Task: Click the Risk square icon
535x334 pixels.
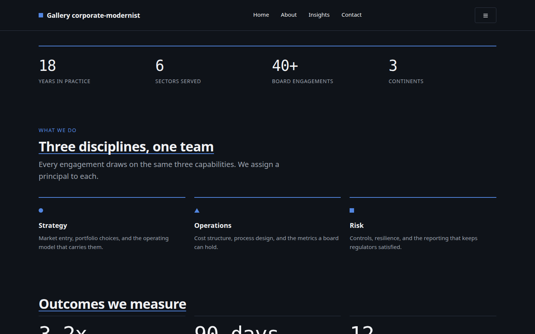Action: coord(352,210)
